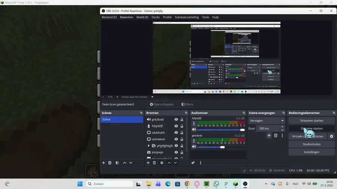This screenshot has height=189, width=337.
Task: Open gnk;lbnkl audio channel options dots
Action: pyautogui.click(x=194, y=141)
